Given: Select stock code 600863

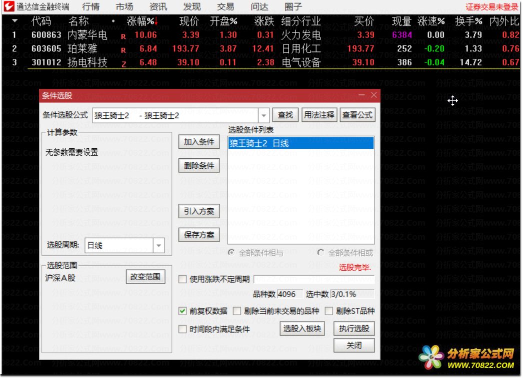Looking at the screenshot, I should (46, 35).
